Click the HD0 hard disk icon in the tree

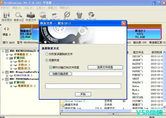point(7,51)
